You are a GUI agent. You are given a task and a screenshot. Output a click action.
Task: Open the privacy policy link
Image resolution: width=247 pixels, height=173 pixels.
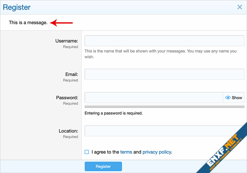157,152
